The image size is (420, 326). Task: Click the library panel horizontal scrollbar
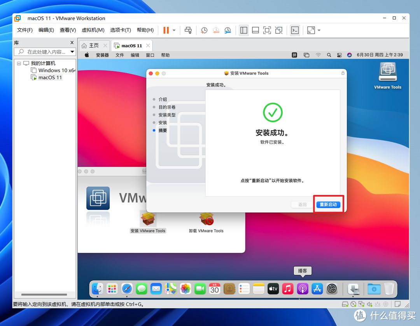(44, 295)
